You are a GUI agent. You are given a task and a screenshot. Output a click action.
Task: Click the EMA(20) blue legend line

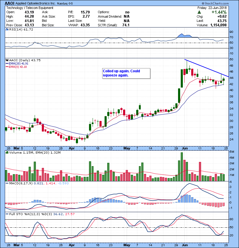click(x=7, y=64)
